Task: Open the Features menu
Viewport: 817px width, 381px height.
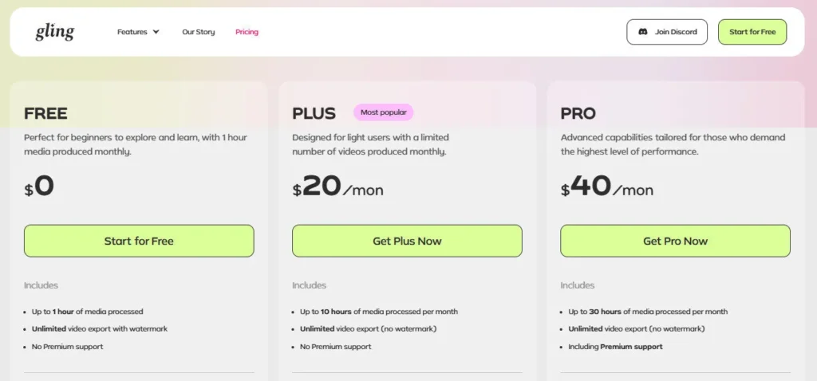Action: (x=132, y=32)
